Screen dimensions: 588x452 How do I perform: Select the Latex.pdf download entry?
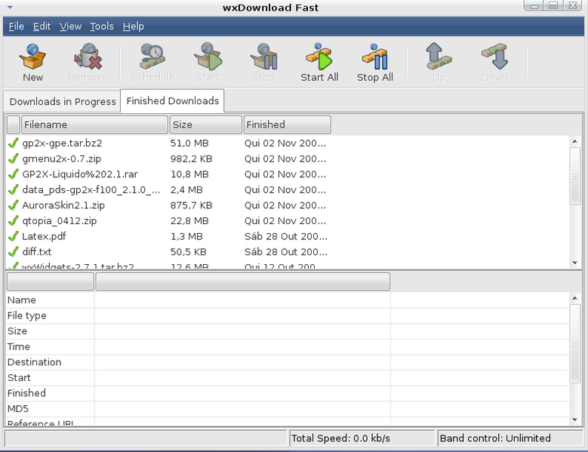click(x=44, y=236)
